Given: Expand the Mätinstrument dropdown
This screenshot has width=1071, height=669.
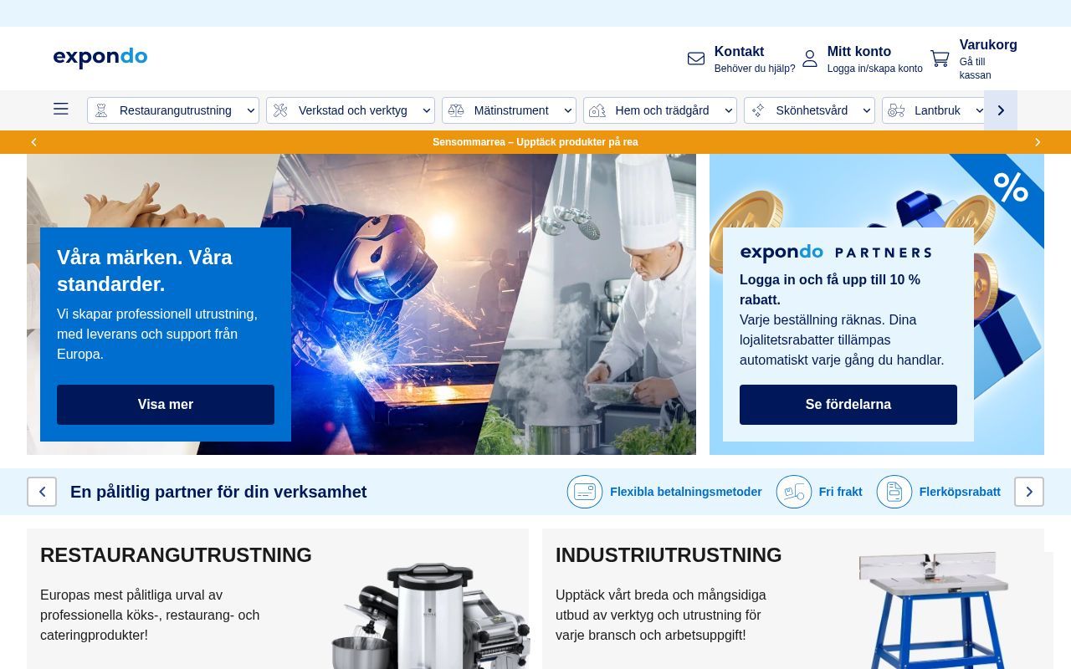Looking at the screenshot, I should click(568, 110).
